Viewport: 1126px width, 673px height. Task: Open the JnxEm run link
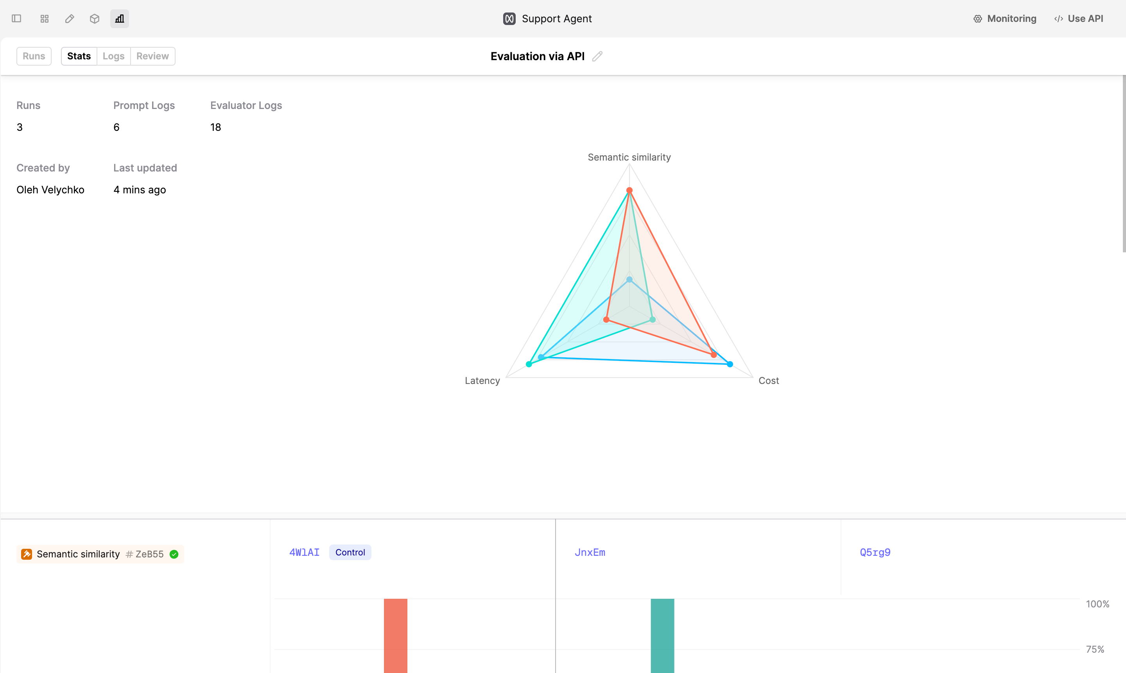(x=590, y=552)
